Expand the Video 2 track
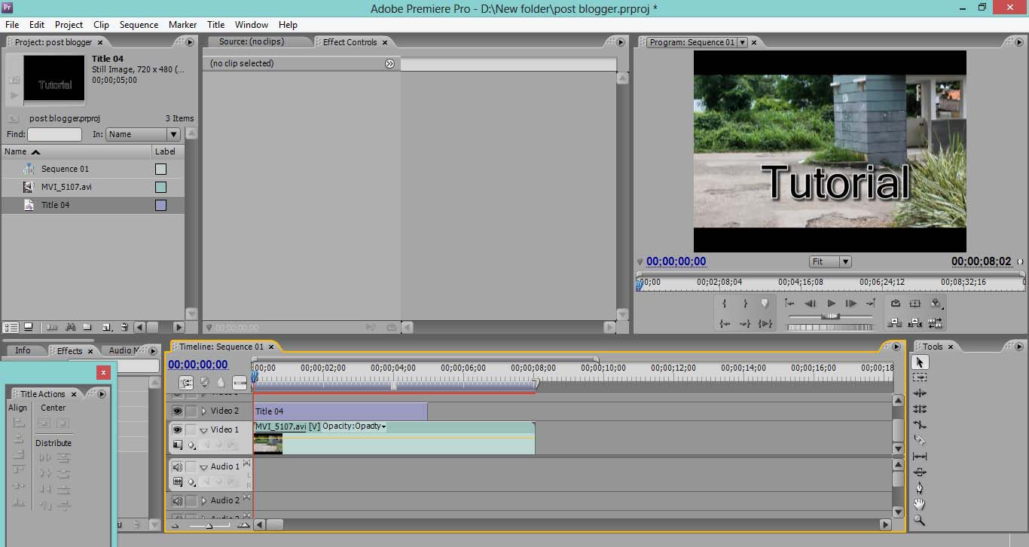This screenshot has height=547, width=1029. (x=203, y=411)
